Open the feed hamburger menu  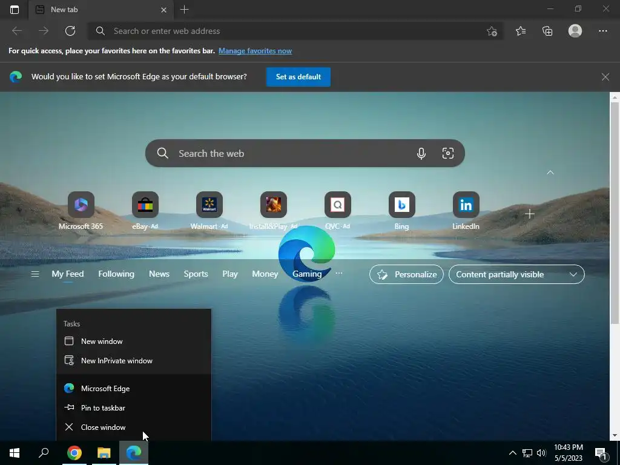[35, 274]
